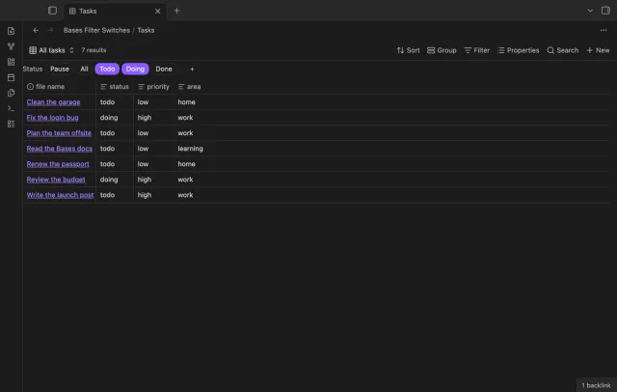
Task: Open the Clean the garage note
Action: click(x=54, y=102)
